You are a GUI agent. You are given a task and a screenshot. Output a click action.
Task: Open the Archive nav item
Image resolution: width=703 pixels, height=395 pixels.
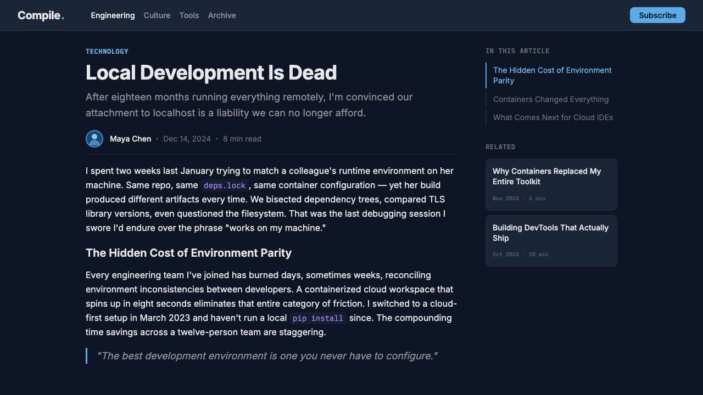[222, 15]
